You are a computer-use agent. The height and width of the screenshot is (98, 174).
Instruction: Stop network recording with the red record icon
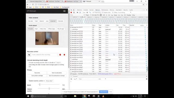71,13
